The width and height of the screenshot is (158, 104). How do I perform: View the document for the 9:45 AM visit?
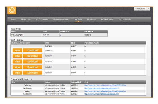[x=17, y=56]
